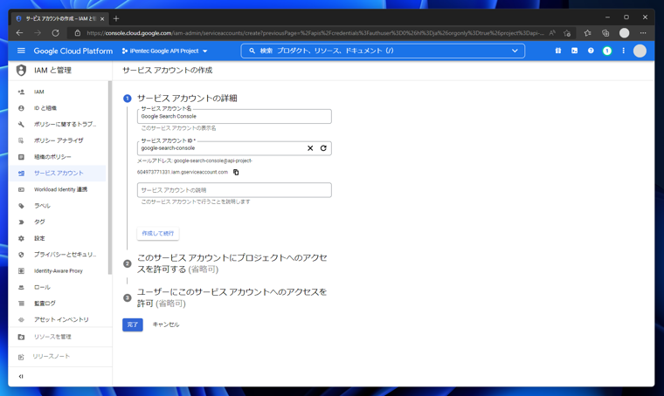The image size is (664, 396).
Task: Open a new browser tab
Action: [x=116, y=18]
